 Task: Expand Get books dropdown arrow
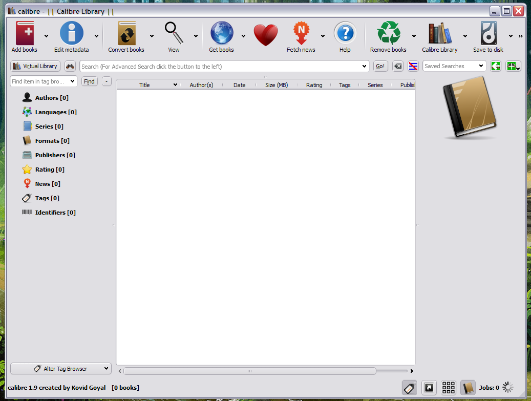click(244, 36)
